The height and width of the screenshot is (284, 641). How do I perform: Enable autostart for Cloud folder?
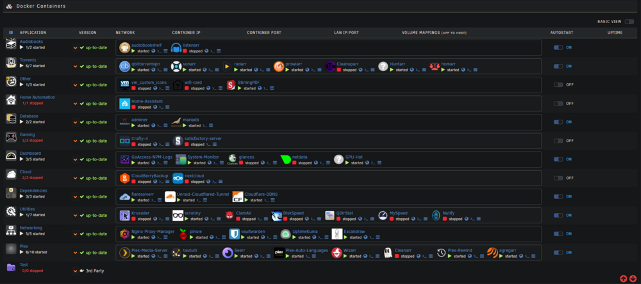558,178
